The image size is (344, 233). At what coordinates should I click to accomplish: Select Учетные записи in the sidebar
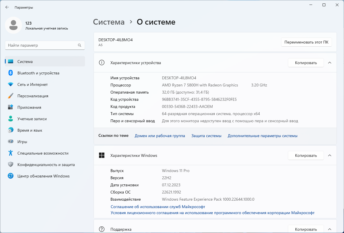point(45,119)
